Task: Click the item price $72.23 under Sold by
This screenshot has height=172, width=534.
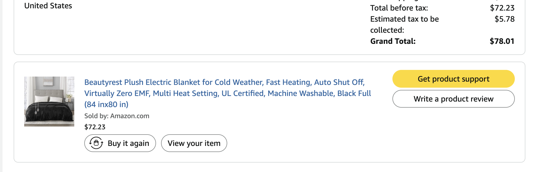Action: coord(95,127)
